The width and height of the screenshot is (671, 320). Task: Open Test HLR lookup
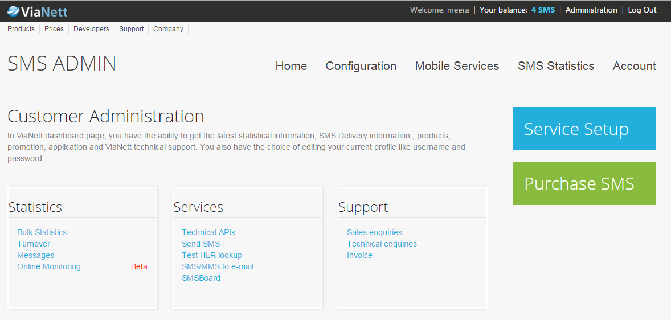[212, 256]
